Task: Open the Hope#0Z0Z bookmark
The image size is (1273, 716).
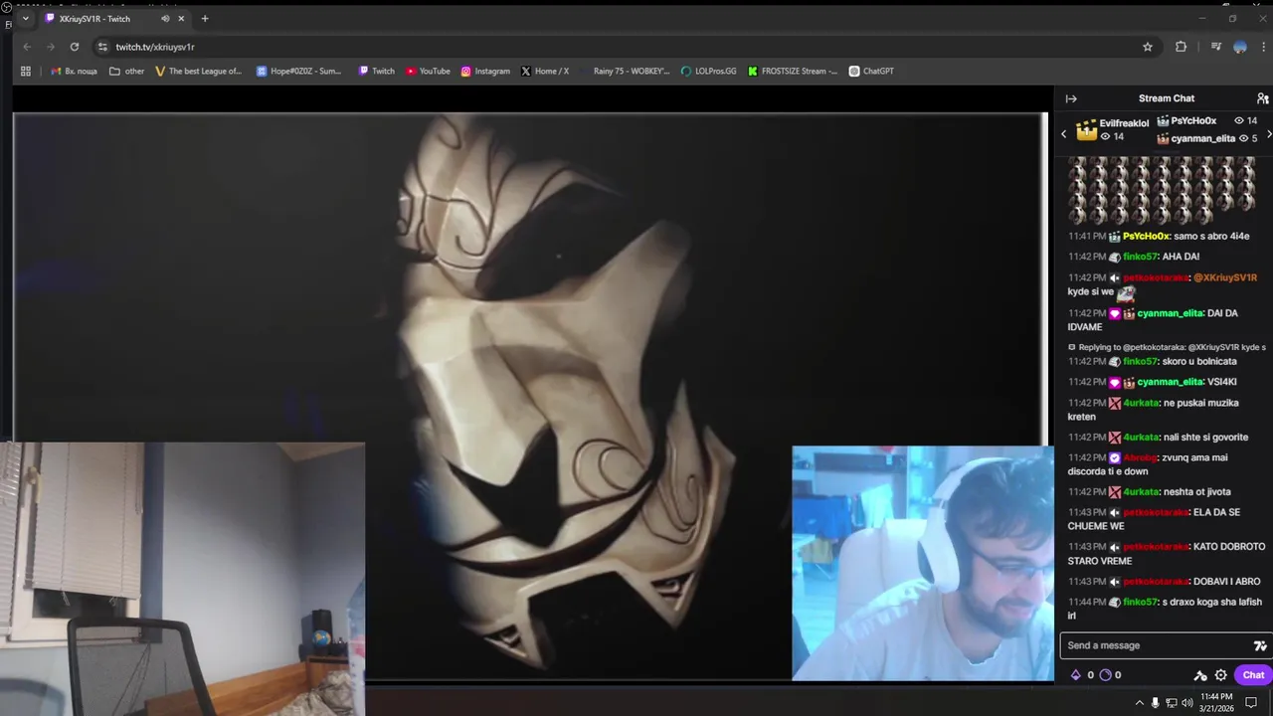Action: (x=298, y=72)
